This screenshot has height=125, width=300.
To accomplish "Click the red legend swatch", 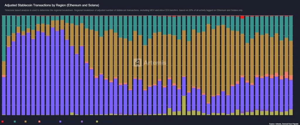I will tap(2, 121).
